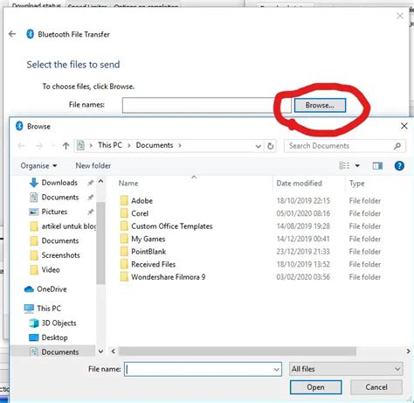Open the view options dropdown arrow
The image size is (414, 403).
point(357,166)
